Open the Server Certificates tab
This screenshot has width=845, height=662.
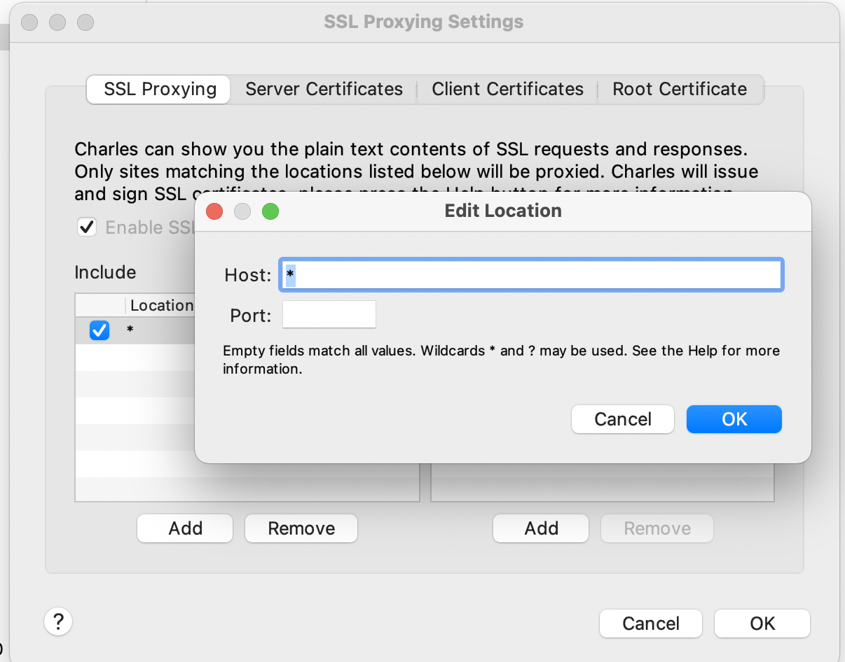[324, 90]
